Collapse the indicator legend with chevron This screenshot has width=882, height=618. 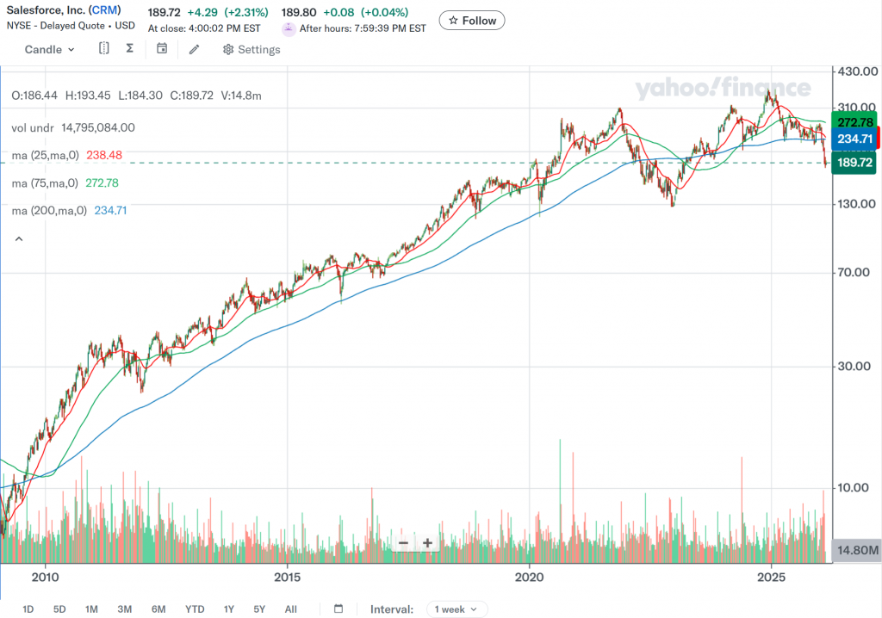pos(19,238)
